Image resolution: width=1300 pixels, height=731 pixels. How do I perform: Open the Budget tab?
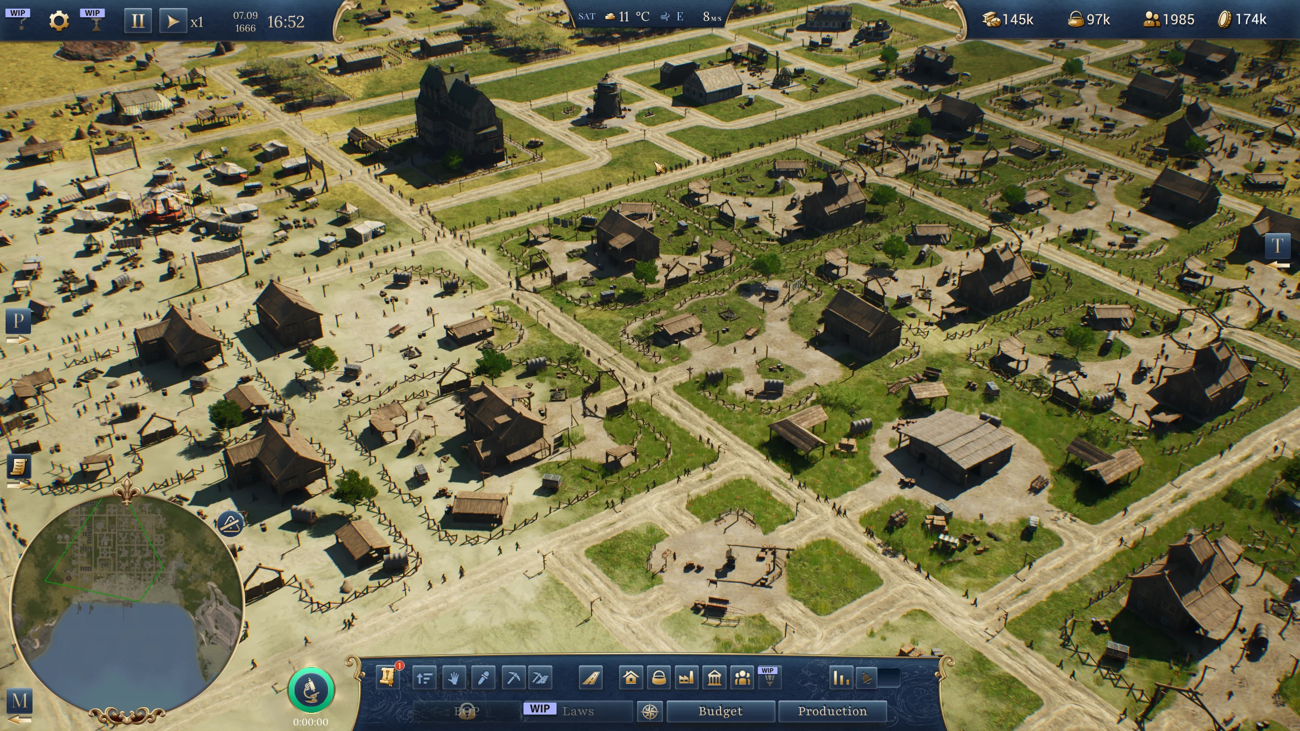coord(721,711)
